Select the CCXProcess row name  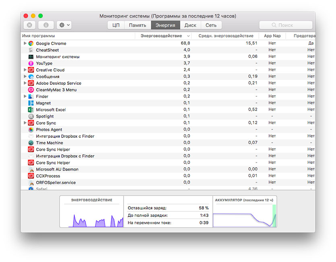(x=48, y=176)
